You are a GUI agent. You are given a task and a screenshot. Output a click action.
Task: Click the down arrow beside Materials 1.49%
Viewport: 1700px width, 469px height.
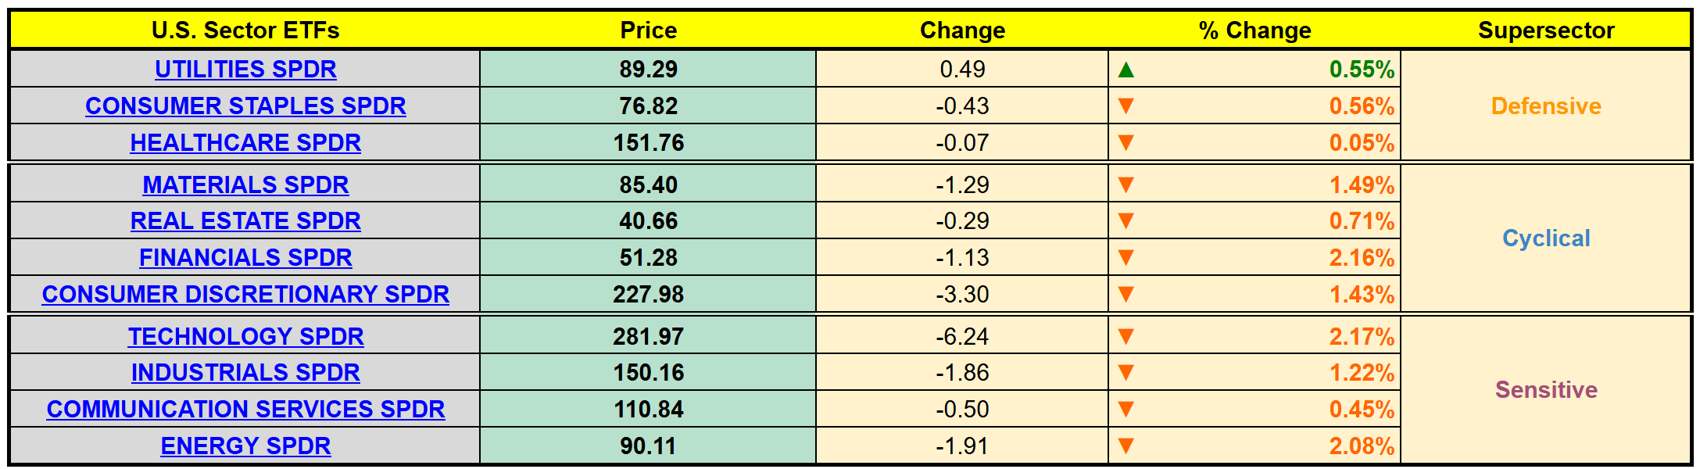coord(1126,184)
